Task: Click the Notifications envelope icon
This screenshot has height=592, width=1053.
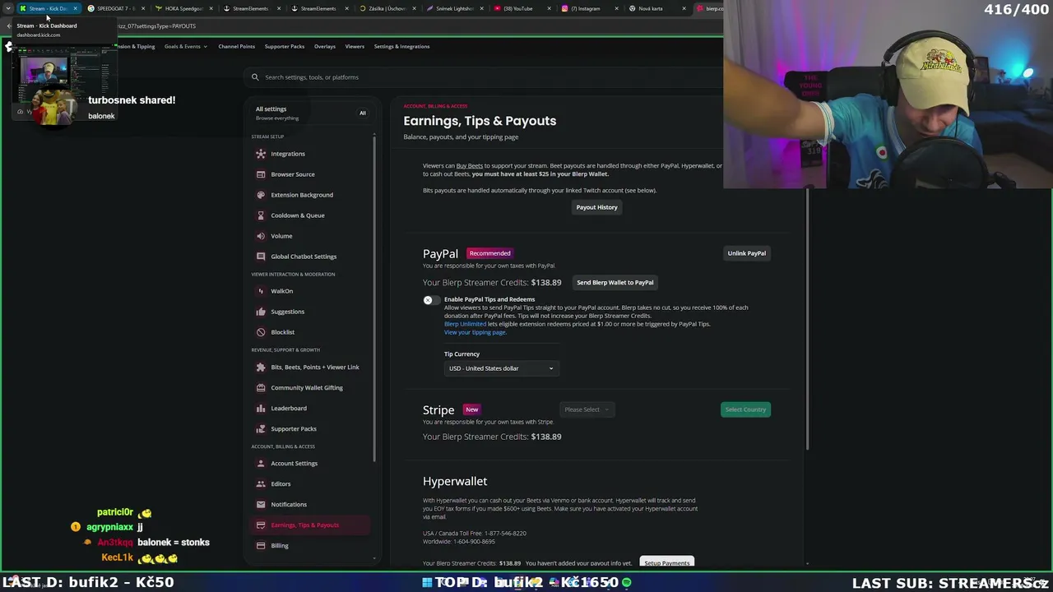Action: 261,505
